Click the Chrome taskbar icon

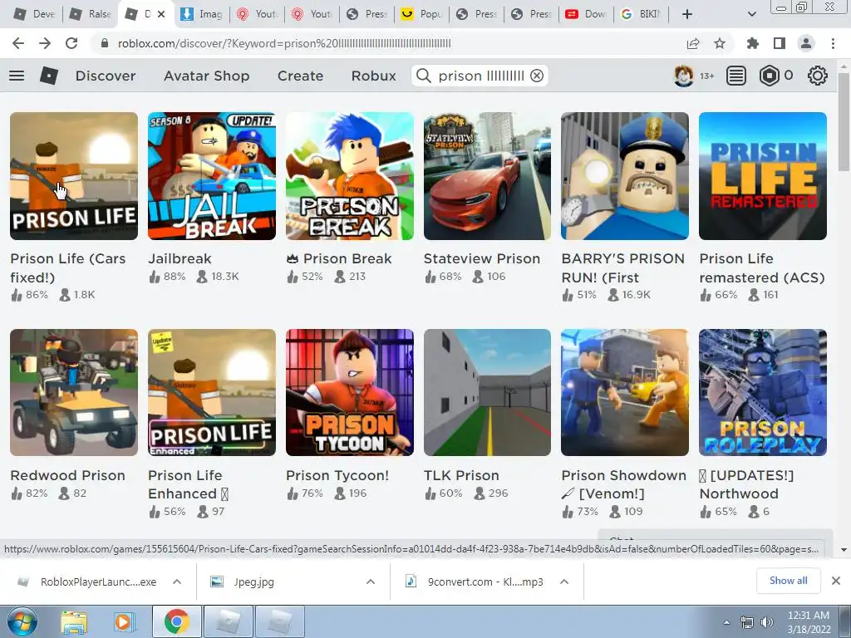176,621
